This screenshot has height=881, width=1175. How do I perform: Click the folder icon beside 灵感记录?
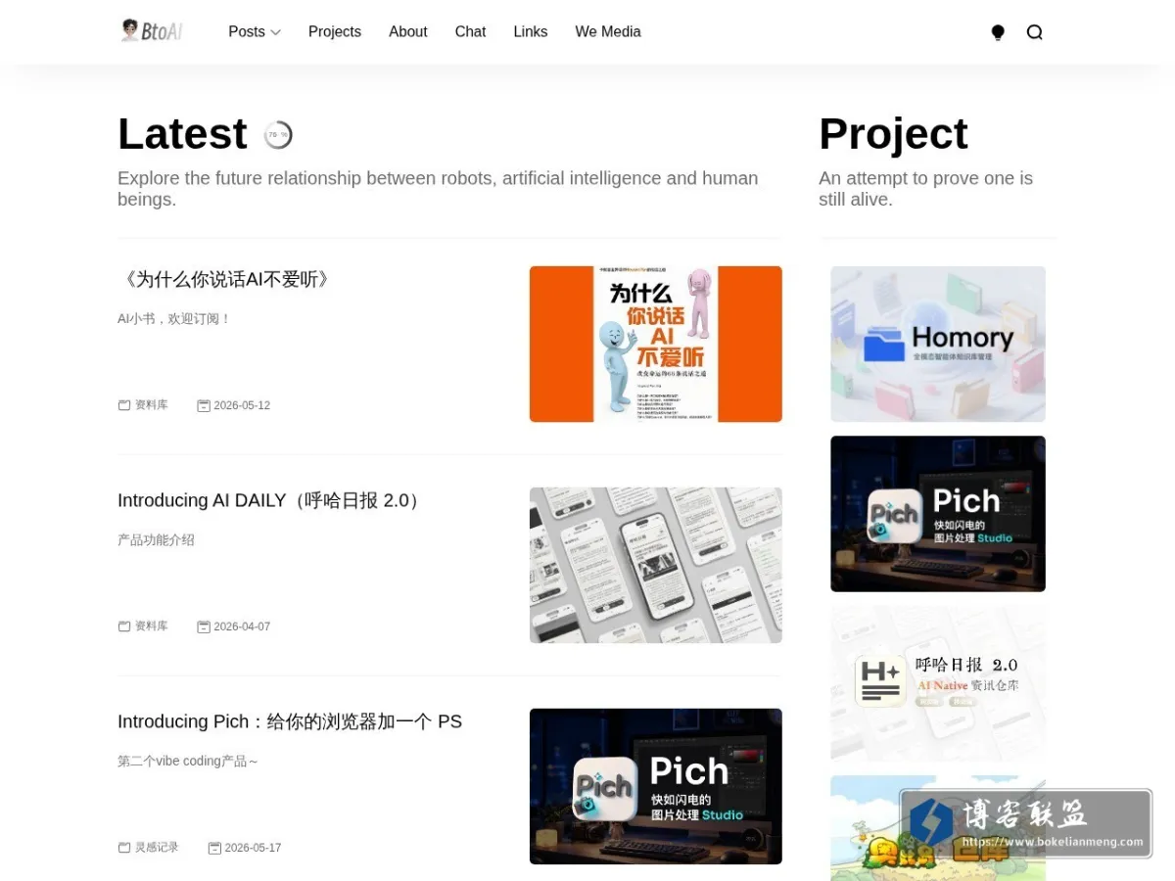click(124, 848)
